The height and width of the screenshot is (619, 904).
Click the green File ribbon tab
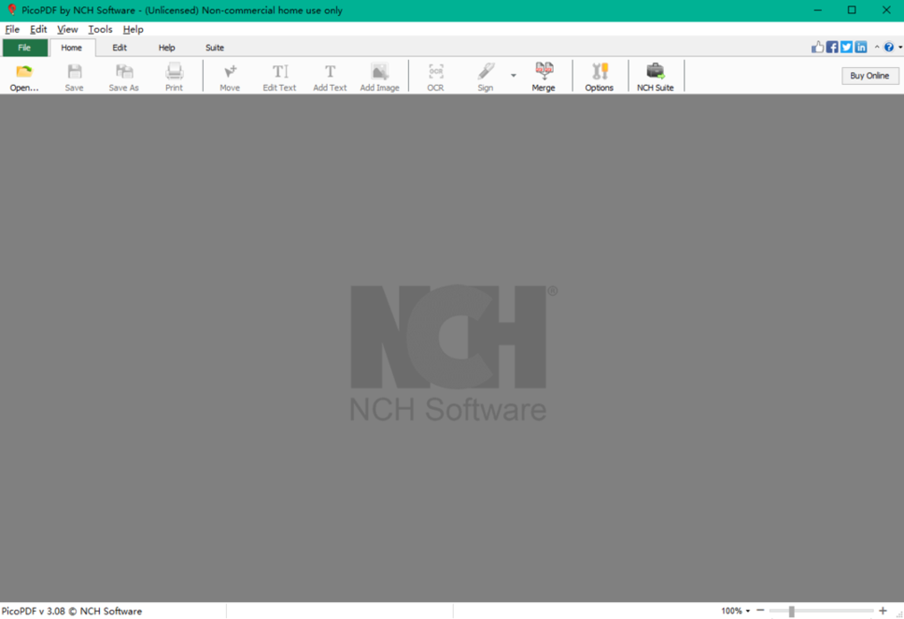(25, 48)
